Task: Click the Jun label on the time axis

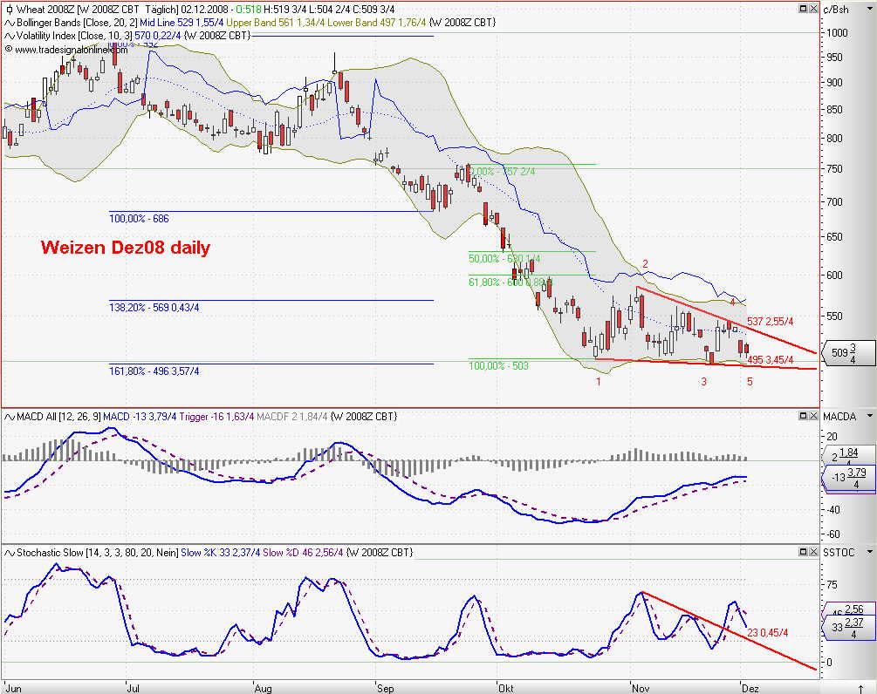Action: (13, 689)
